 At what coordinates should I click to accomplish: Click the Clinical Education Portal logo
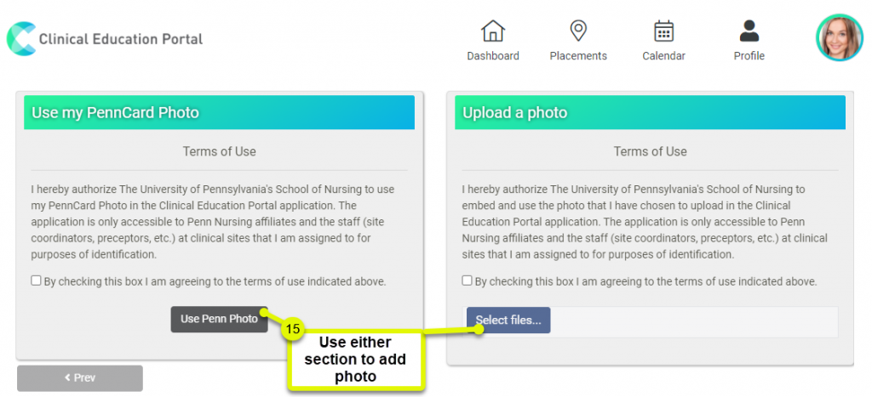coord(21,38)
